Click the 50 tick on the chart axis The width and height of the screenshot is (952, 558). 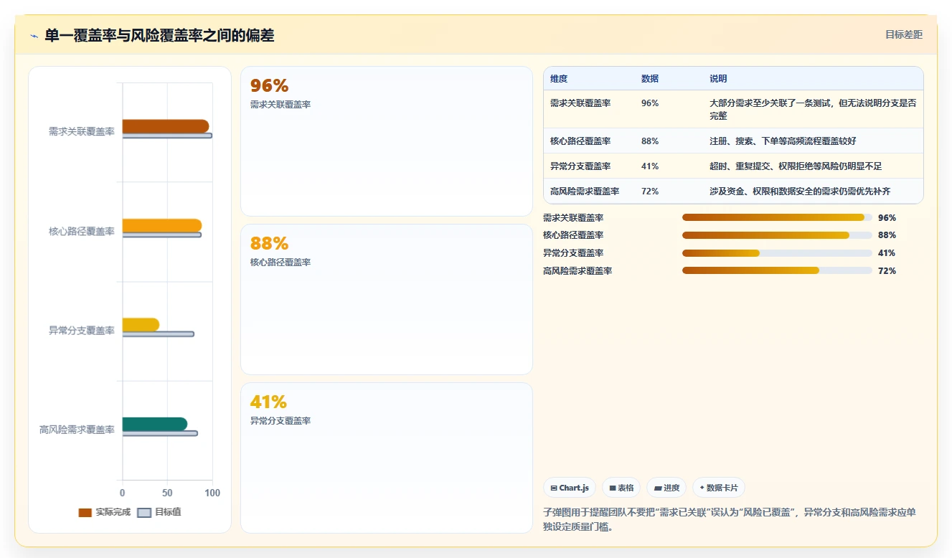(x=167, y=493)
